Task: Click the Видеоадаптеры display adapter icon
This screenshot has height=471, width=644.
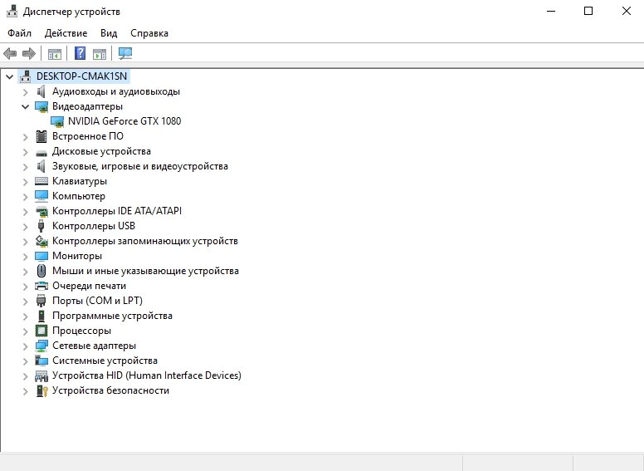Action: click(x=41, y=106)
